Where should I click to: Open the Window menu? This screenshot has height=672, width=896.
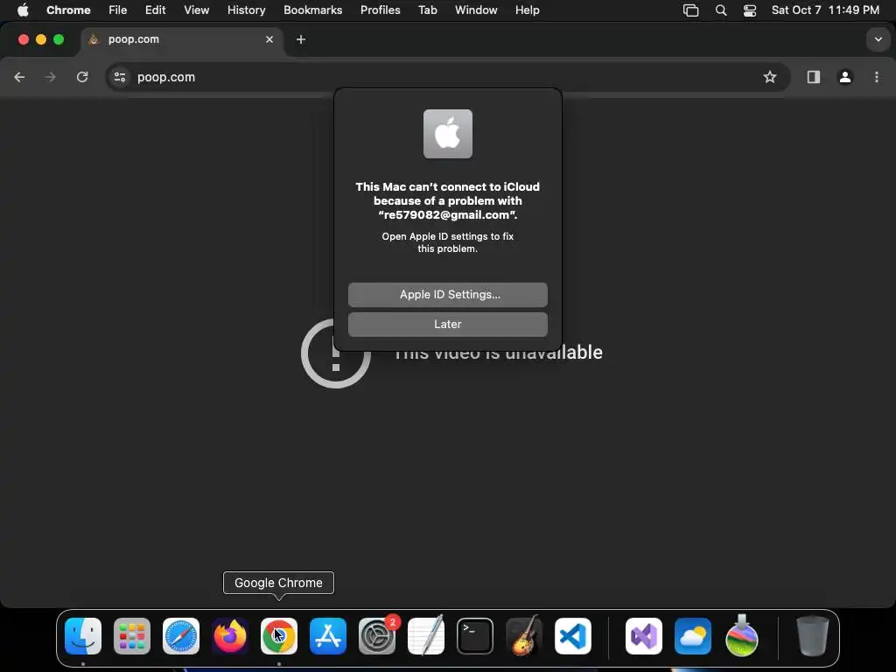click(476, 10)
